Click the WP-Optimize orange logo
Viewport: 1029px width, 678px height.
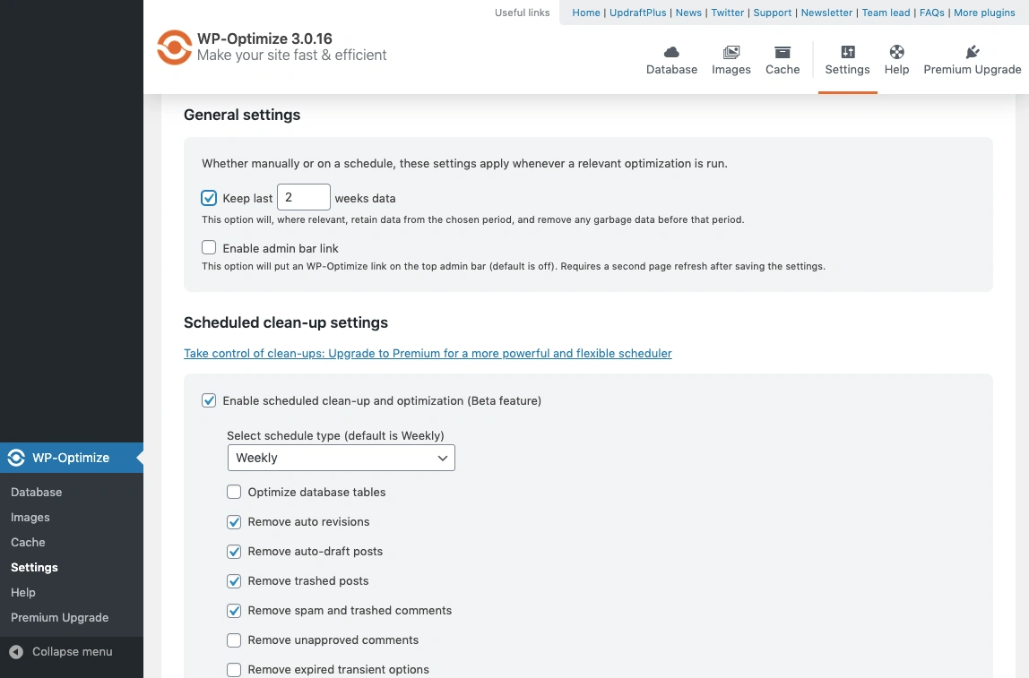click(x=174, y=47)
